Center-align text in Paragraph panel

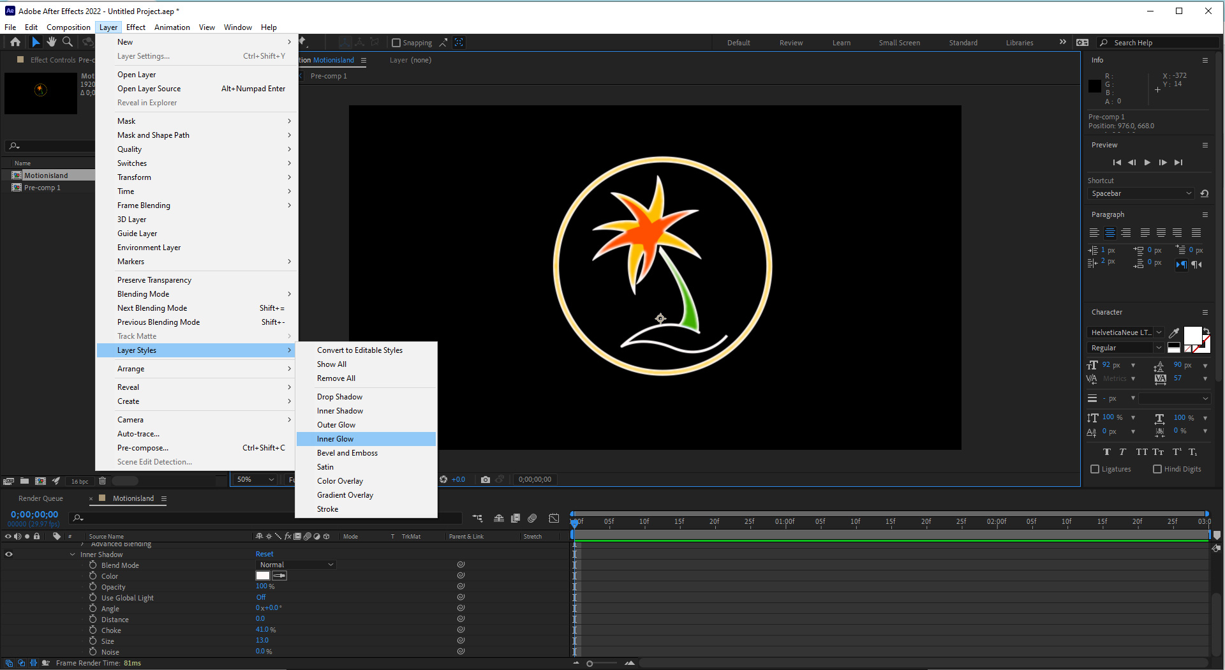point(1110,233)
